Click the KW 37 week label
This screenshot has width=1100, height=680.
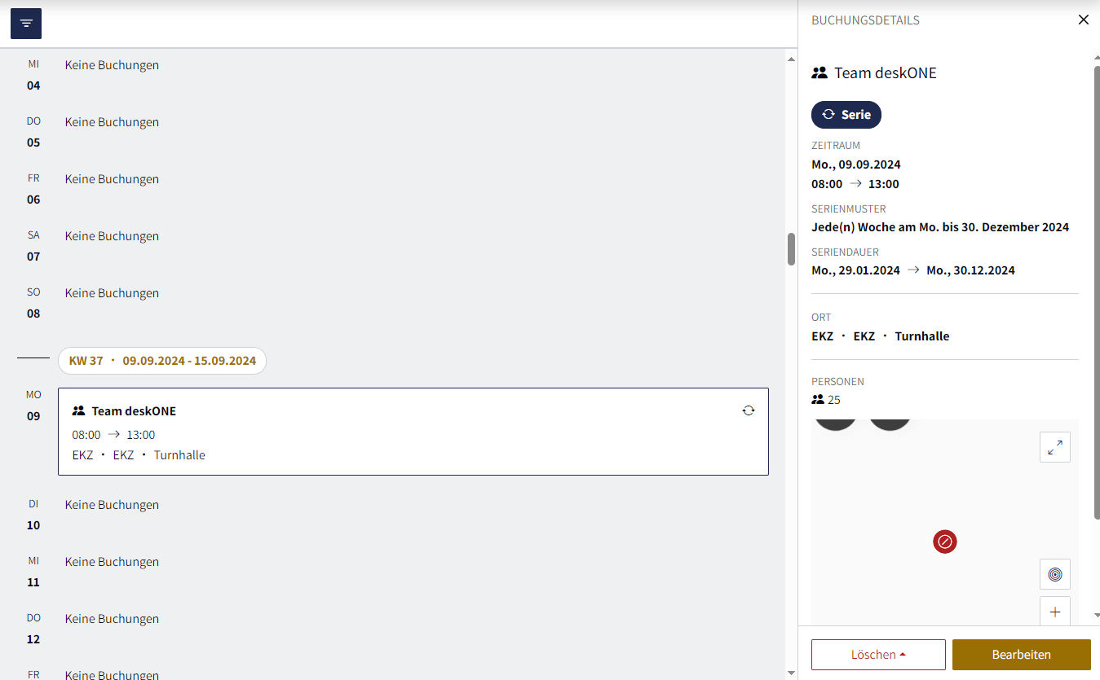click(162, 361)
